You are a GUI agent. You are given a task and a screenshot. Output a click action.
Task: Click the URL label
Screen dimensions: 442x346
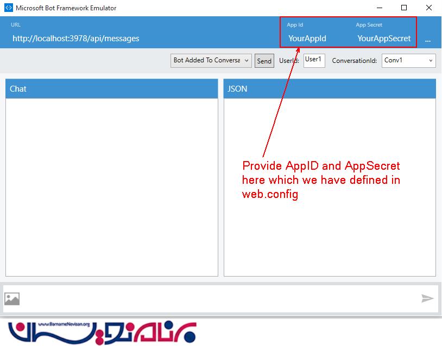16,25
